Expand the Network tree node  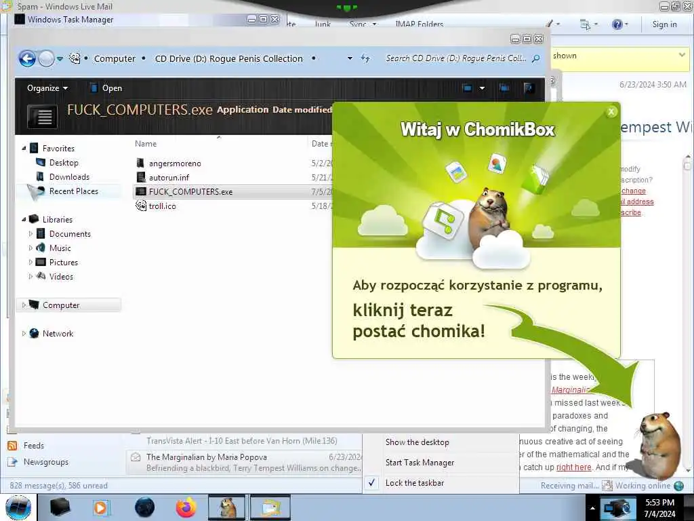tap(24, 333)
